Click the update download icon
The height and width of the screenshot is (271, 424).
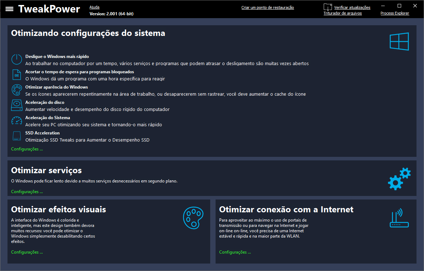pos(328,7)
